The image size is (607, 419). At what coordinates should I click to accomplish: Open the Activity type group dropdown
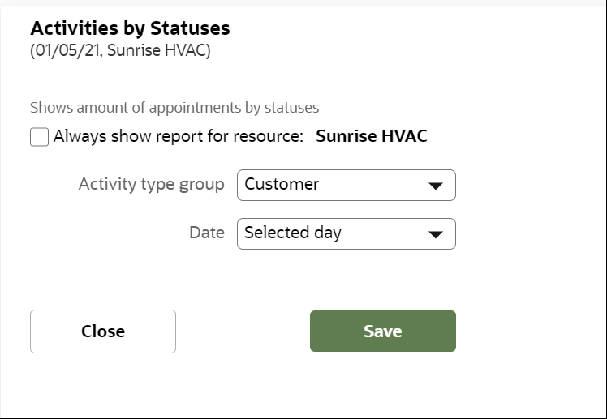(346, 185)
